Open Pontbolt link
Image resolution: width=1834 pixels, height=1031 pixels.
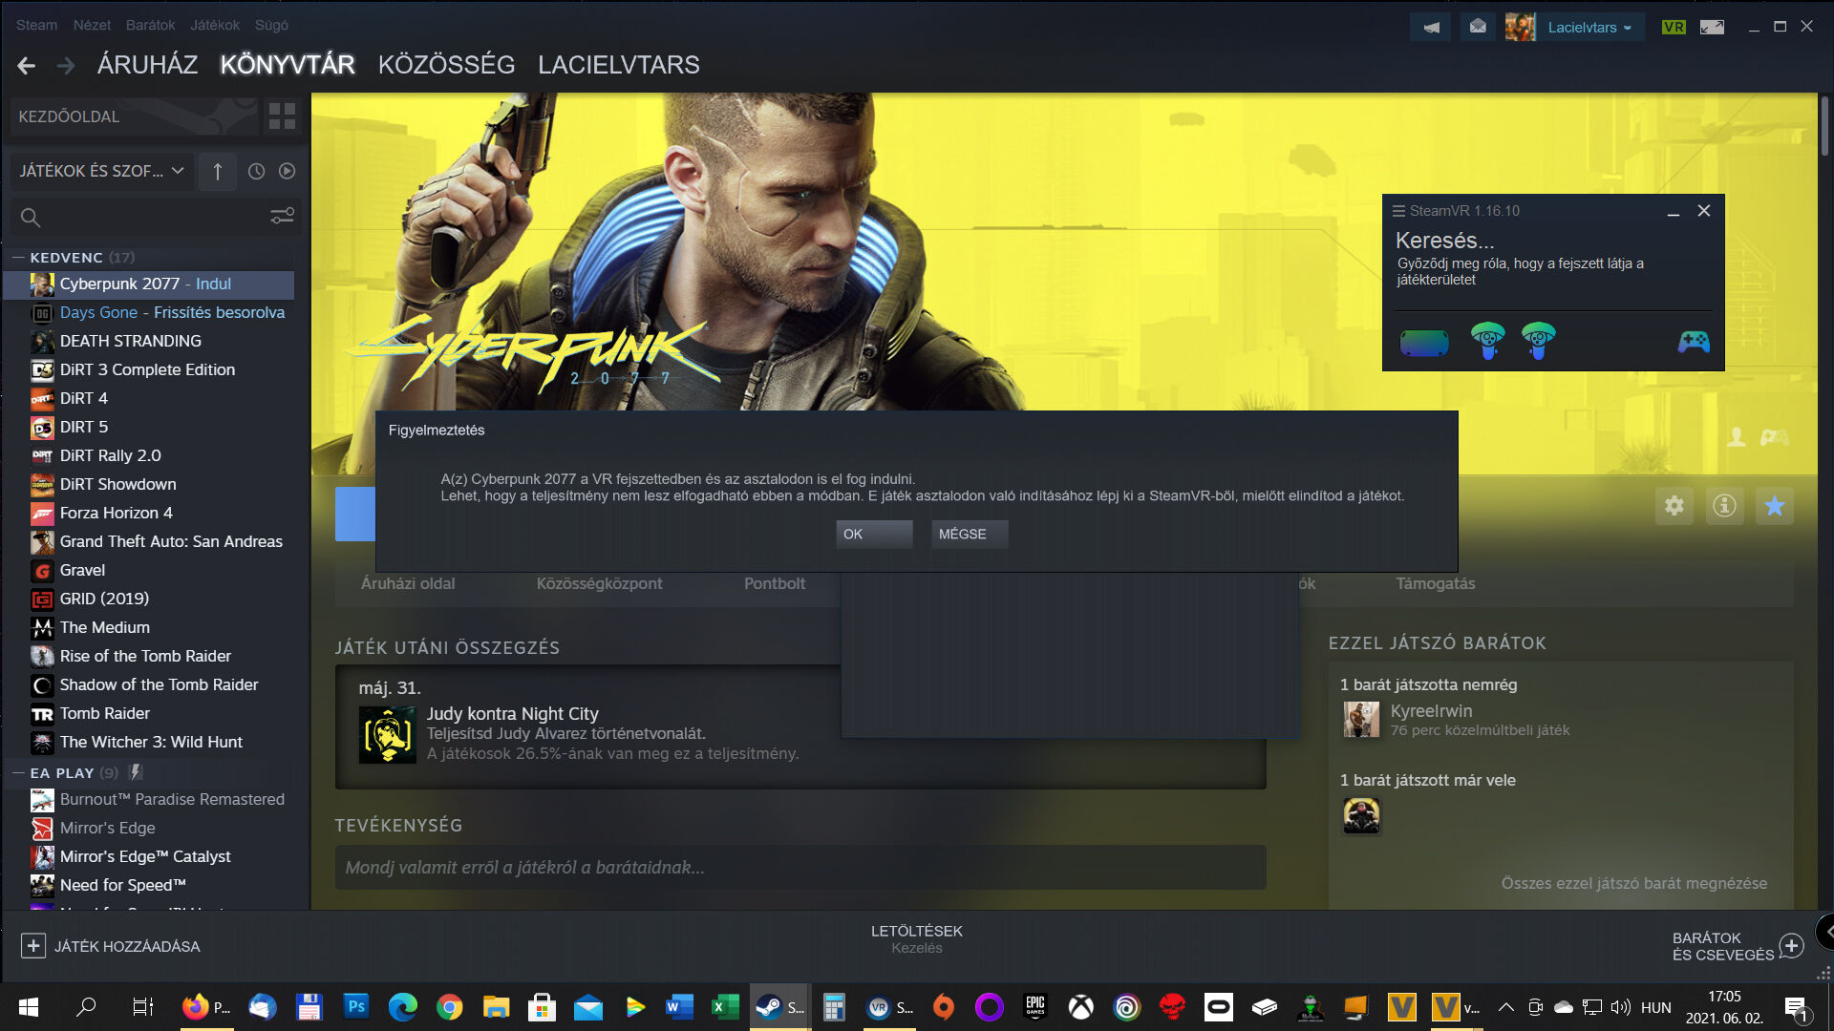[775, 583]
